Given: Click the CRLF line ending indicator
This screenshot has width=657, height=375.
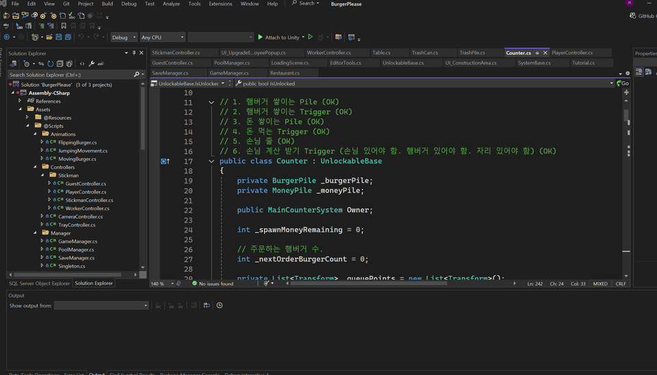Looking at the screenshot, I should (x=621, y=284).
